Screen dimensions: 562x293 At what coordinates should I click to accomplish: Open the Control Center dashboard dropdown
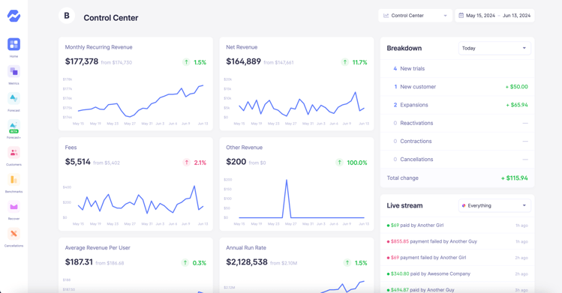click(415, 16)
